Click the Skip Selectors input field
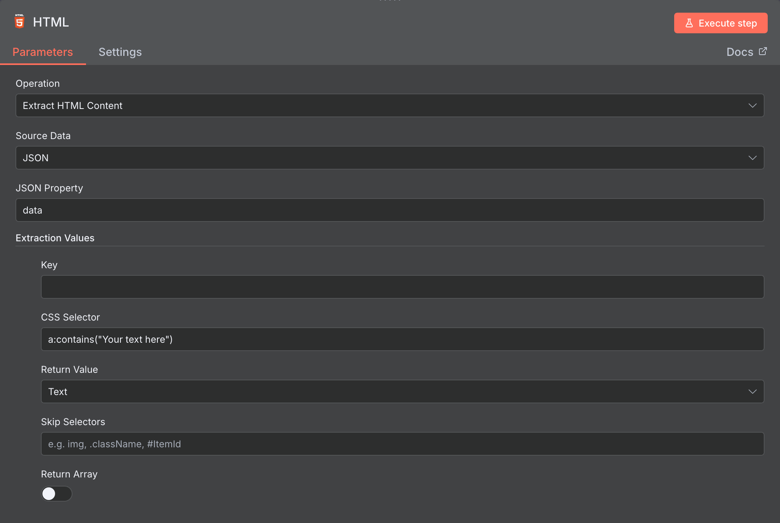The width and height of the screenshot is (780, 523). [x=402, y=444]
